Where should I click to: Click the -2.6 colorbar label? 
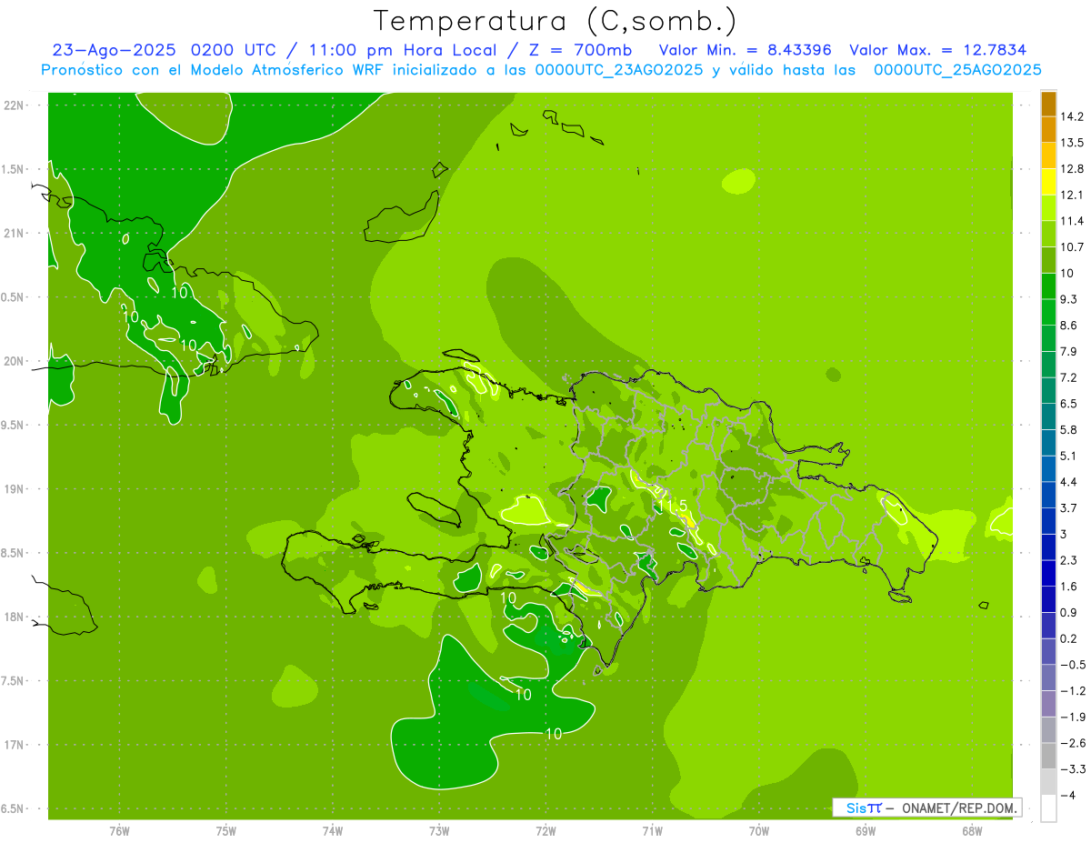click(1072, 743)
